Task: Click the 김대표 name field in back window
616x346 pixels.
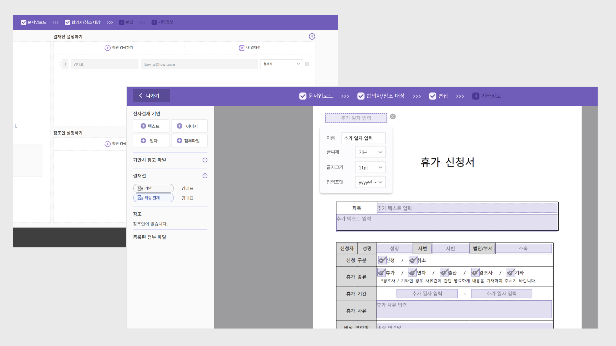Action: tap(105, 64)
